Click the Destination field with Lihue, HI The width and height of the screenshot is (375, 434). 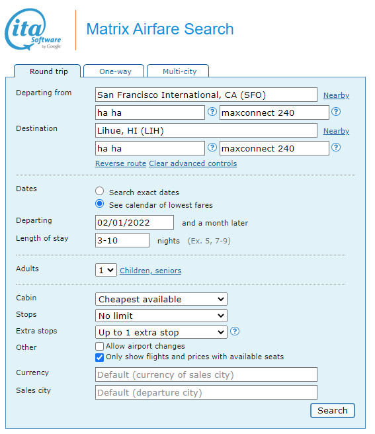(206, 130)
